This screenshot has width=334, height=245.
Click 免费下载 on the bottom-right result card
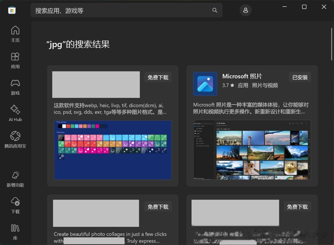(297, 207)
